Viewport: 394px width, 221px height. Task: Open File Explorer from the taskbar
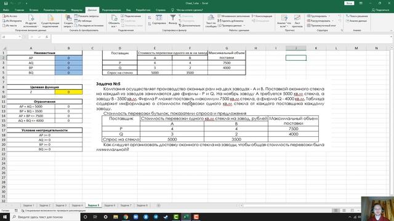[116, 217]
